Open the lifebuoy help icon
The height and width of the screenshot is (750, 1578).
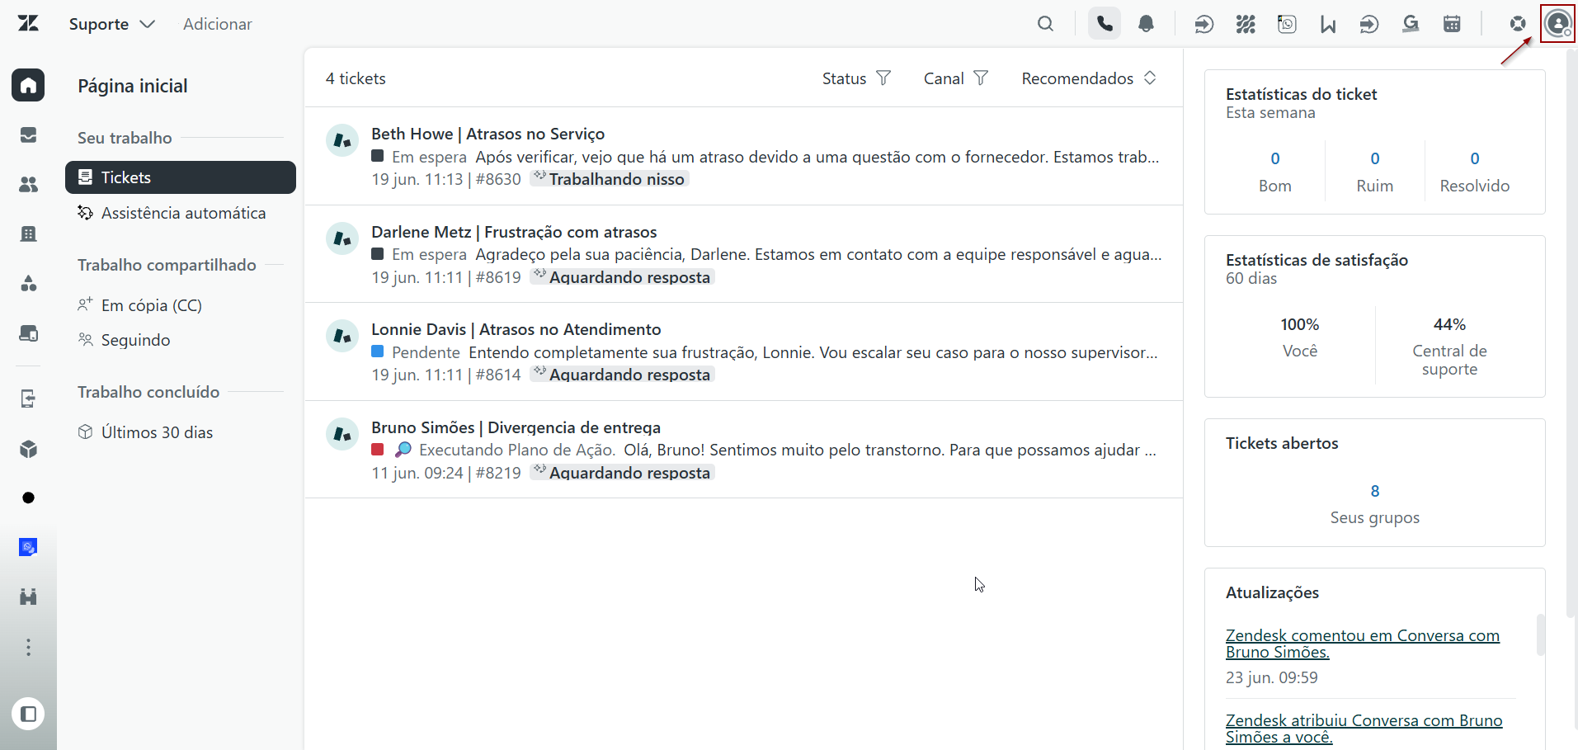[x=1517, y=24]
